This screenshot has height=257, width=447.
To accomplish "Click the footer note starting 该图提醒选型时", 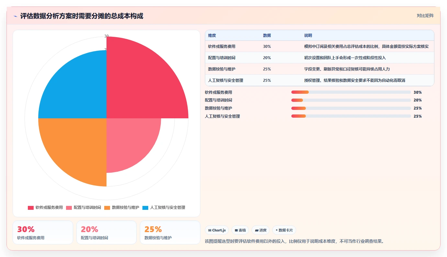I will (x=294, y=241).
